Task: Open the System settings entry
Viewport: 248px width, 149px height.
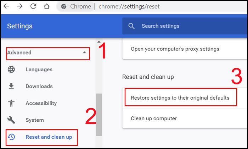Action: [x=35, y=120]
